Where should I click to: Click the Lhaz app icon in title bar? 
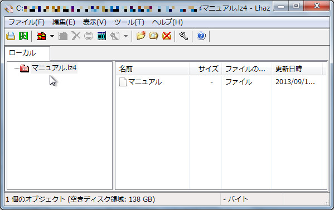click(x=9, y=8)
